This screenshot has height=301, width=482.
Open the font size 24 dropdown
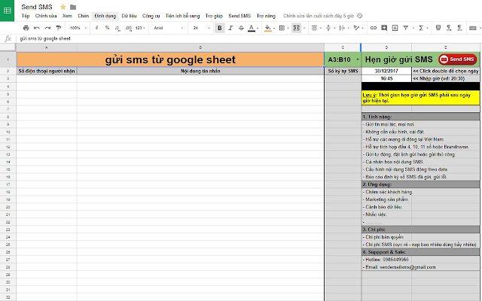tap(201, 28)
